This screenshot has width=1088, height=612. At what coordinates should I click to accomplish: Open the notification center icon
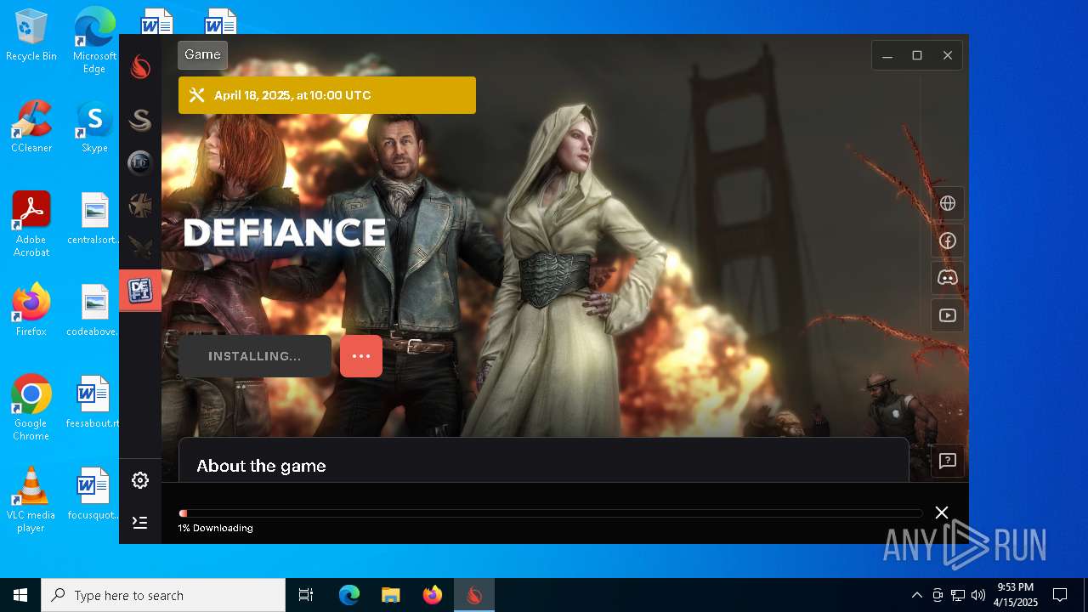pyautogui.click(x=1060, y=595)
